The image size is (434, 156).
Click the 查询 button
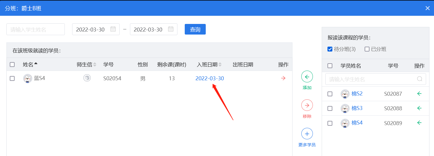[x=195, y=29]
